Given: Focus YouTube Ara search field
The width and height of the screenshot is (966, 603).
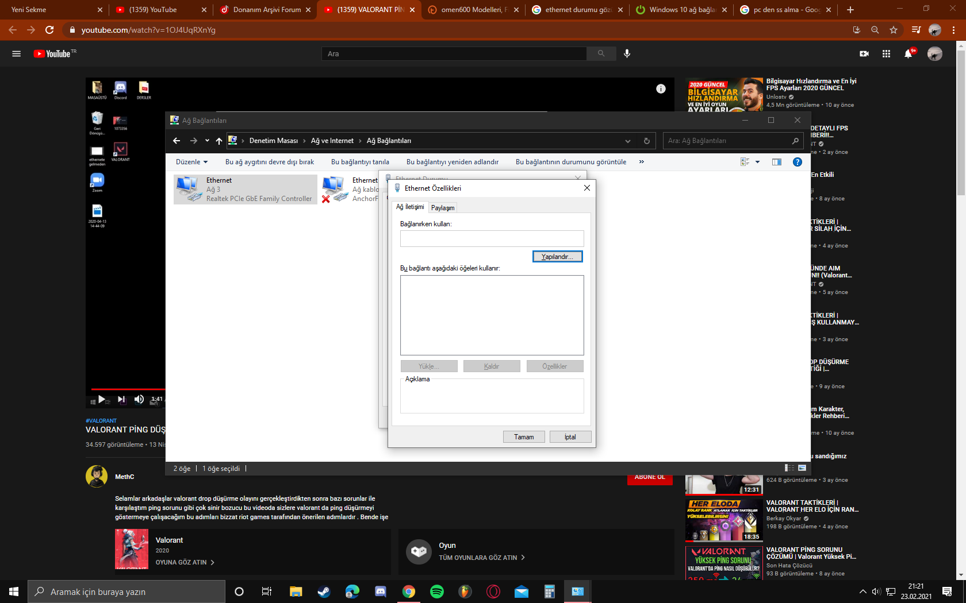Looking at the screenshot, I should point(454,53).
